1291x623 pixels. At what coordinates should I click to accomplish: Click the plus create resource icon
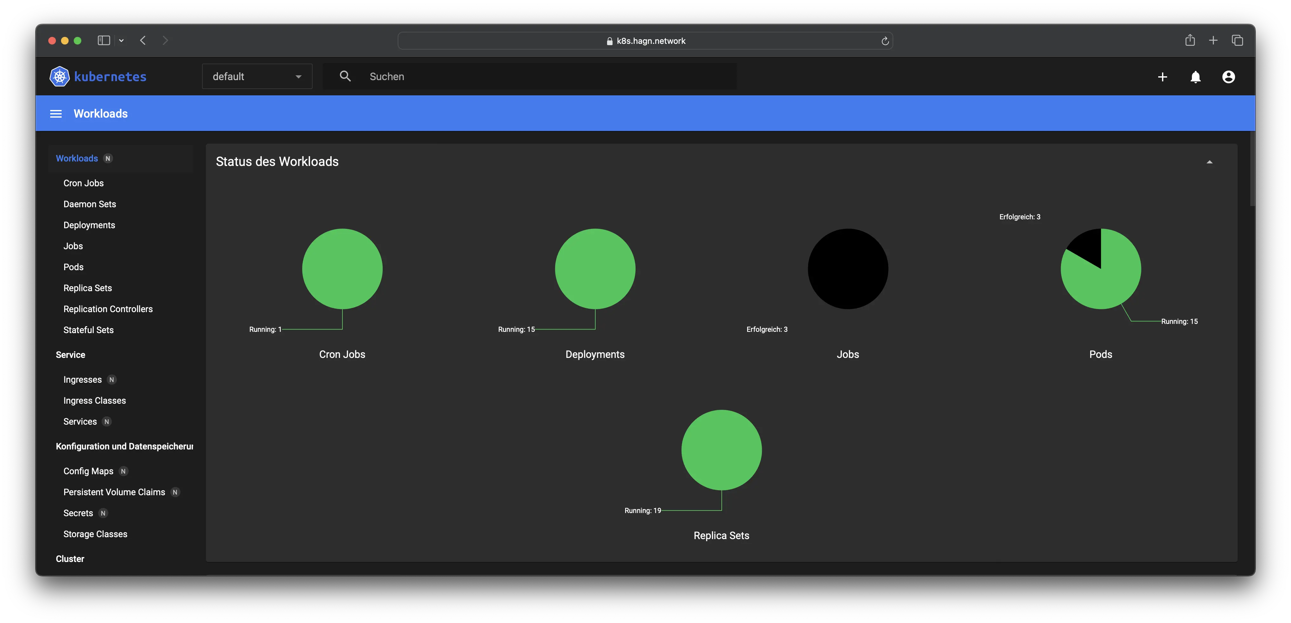click(1162, 77)
